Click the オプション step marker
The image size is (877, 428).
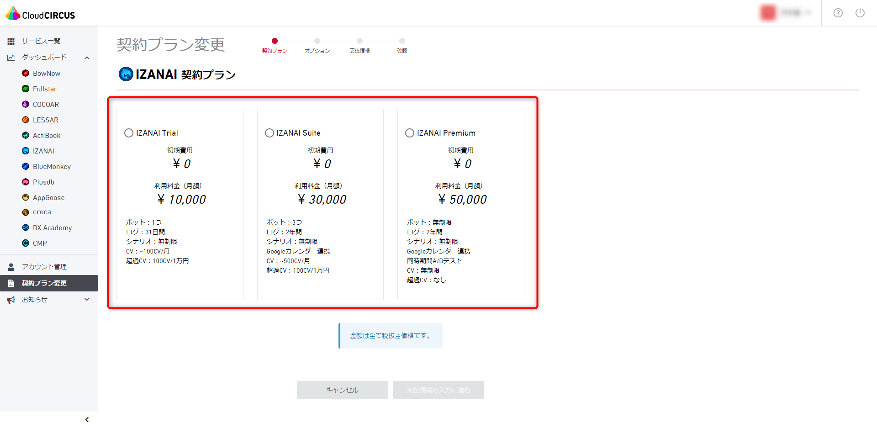pos(317,41)
